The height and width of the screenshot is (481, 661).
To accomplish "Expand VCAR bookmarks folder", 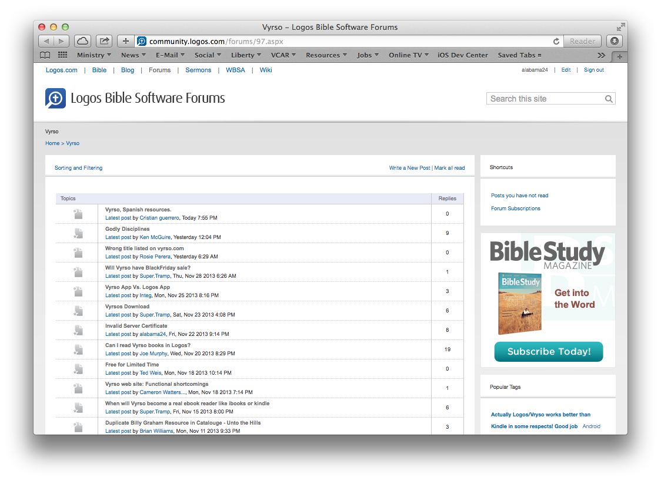I will [283, 55].
